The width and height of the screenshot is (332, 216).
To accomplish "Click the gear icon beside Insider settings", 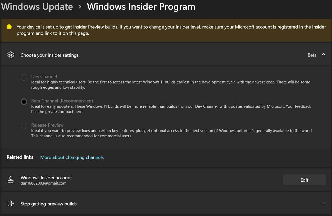I will 11,55.
